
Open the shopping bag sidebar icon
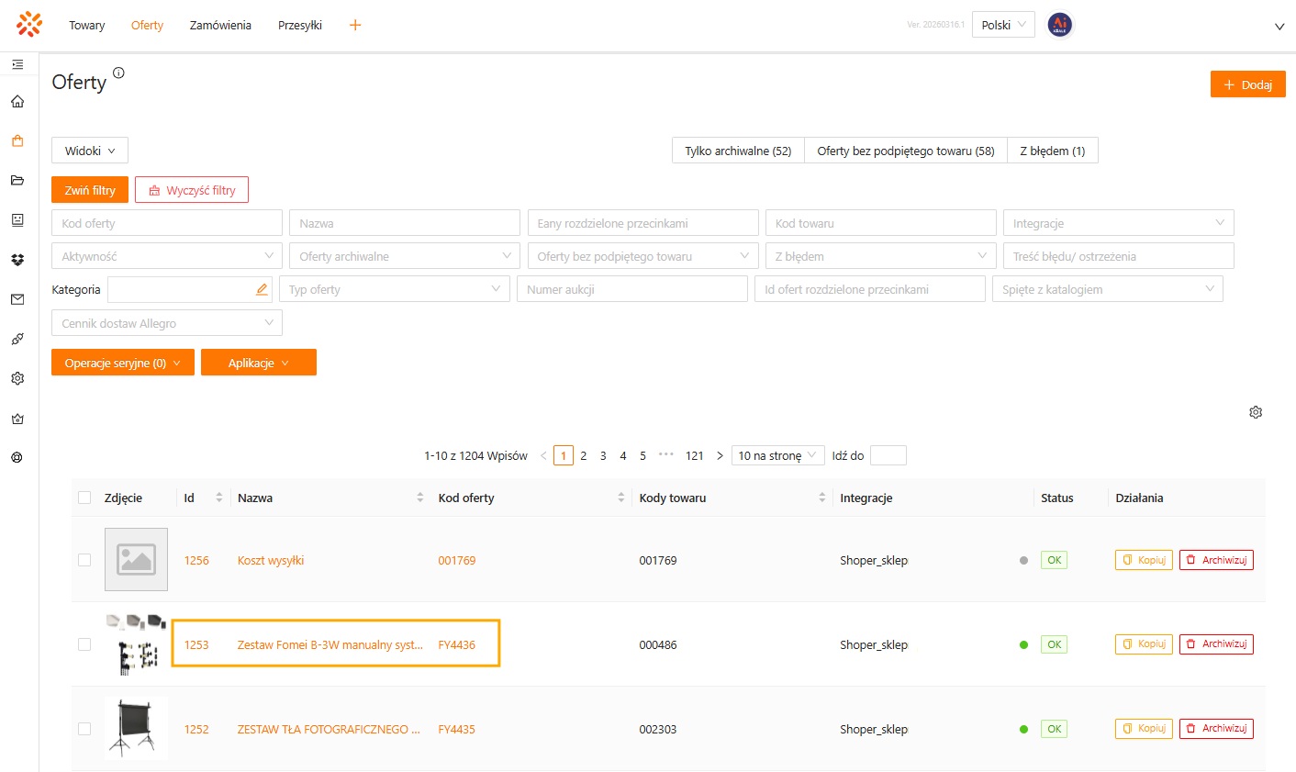[x=17, y=141]
